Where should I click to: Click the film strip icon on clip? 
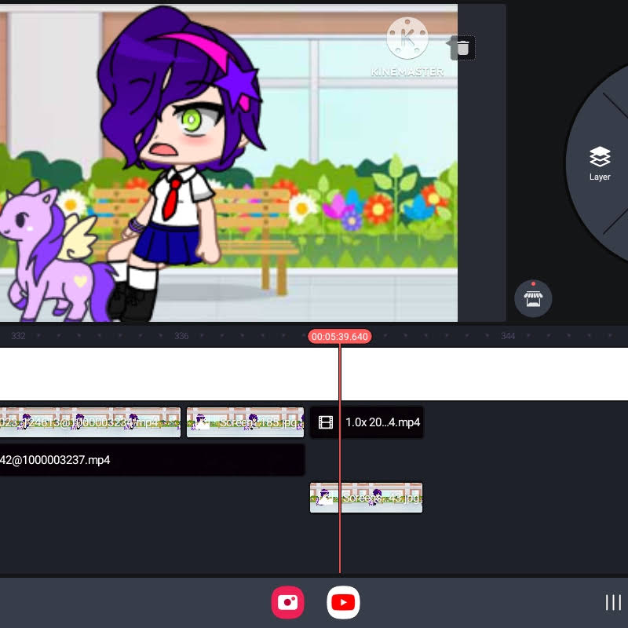click(x=326, y=422)
